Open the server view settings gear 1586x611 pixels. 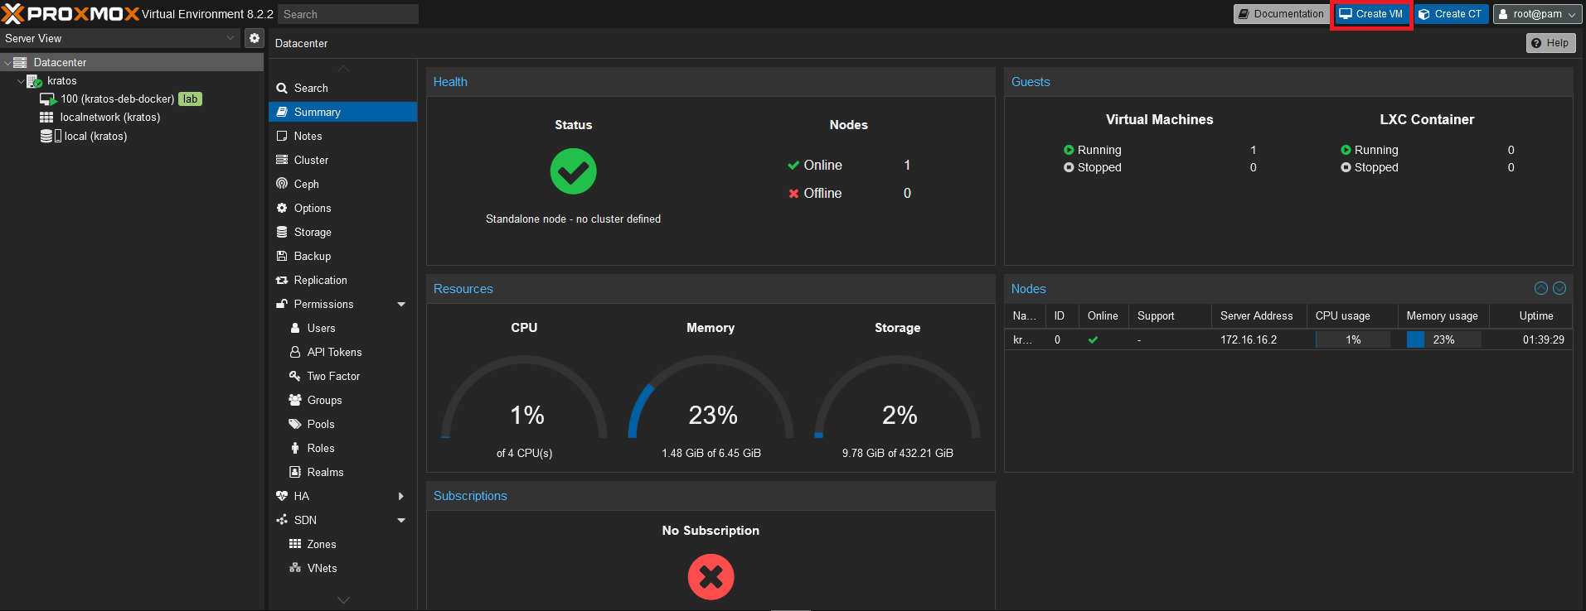pyautogui.click(x=255, y=38)
